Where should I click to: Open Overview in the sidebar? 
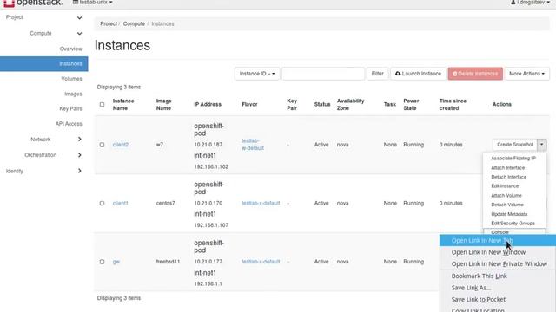click(70, 49)
